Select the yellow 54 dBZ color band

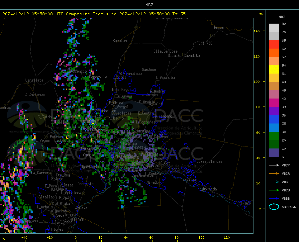tap(274, 69)
